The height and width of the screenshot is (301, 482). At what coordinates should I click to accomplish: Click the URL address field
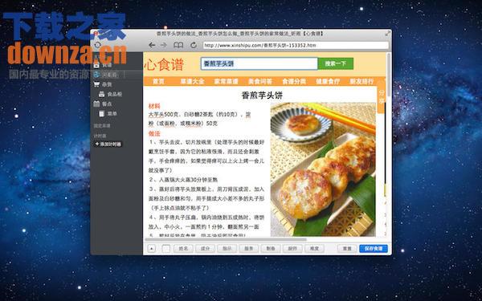pos(296,45)
